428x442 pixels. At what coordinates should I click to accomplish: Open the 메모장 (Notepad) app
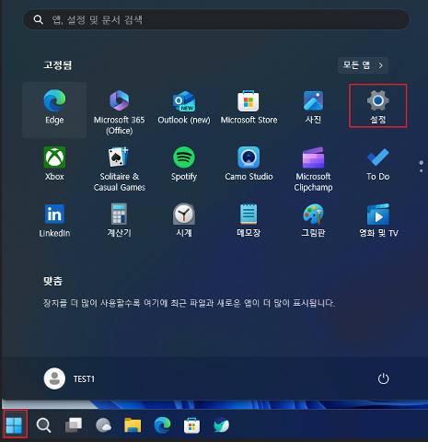249,220
